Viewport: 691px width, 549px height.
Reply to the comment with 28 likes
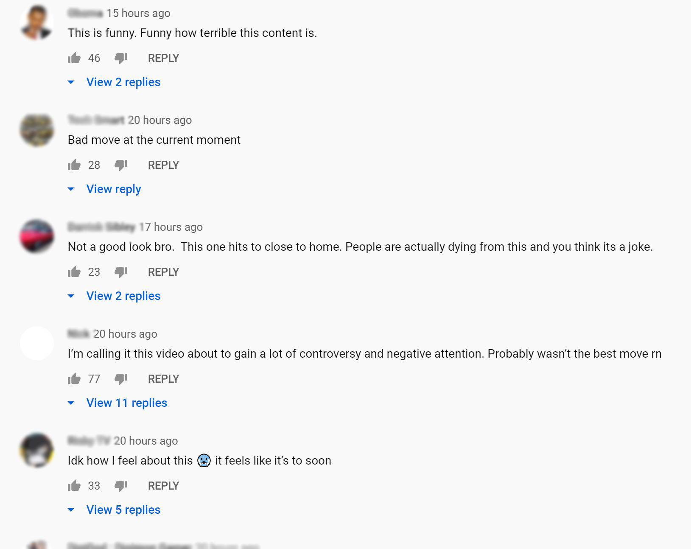pos(163,165)
